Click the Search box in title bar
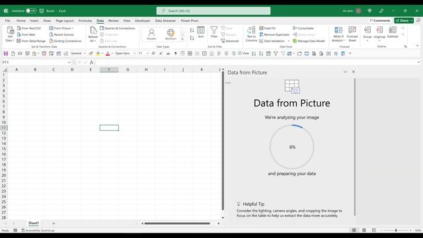 213,11
